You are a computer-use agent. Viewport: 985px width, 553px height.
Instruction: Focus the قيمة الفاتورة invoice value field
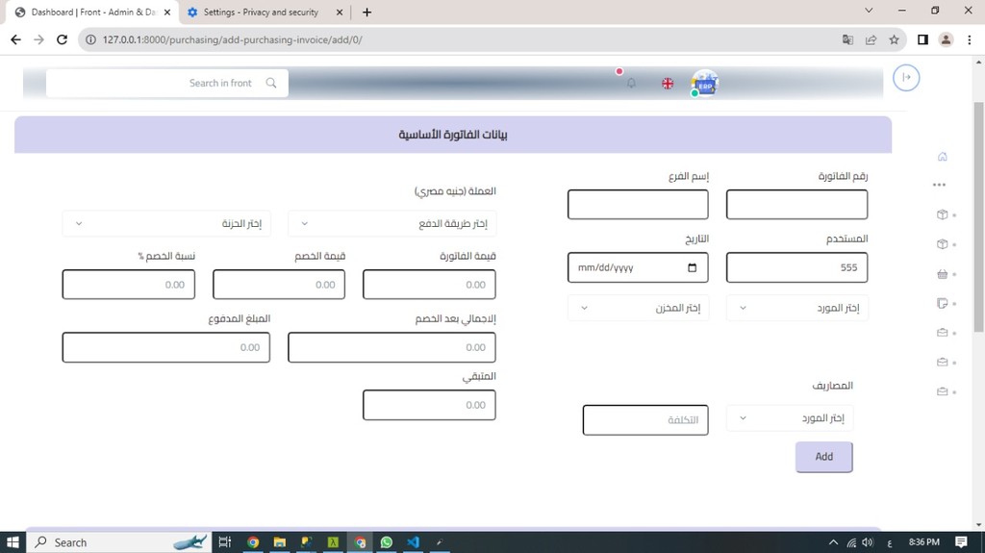[429, 285]
